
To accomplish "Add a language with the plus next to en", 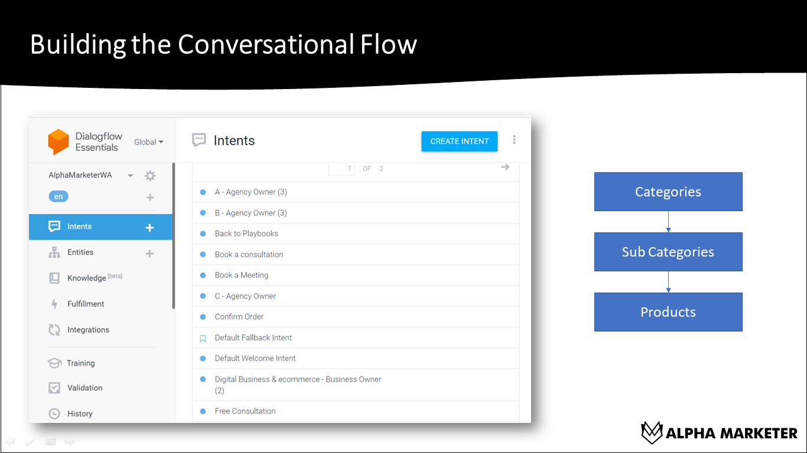I will tap(149, 198).
